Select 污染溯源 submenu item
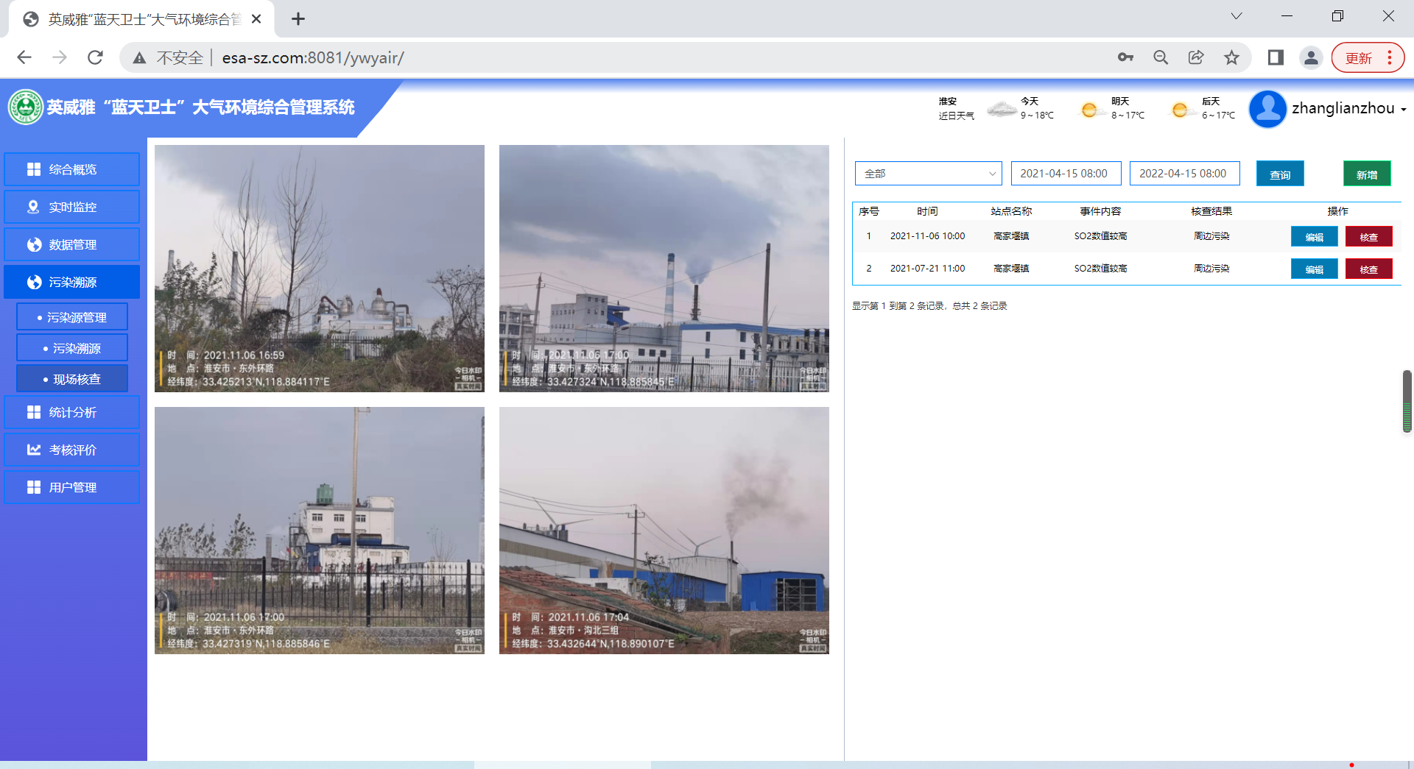Image resolution: width=1414 pixels, height=769 pixels. click(72, 348)
